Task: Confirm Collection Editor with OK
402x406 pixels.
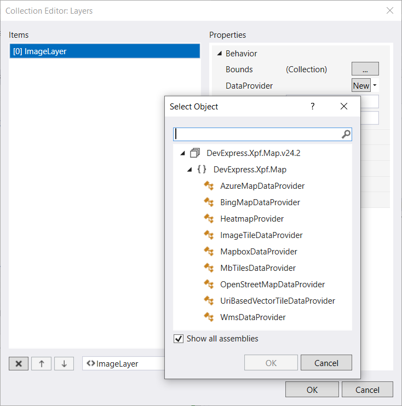Action: 312,390
